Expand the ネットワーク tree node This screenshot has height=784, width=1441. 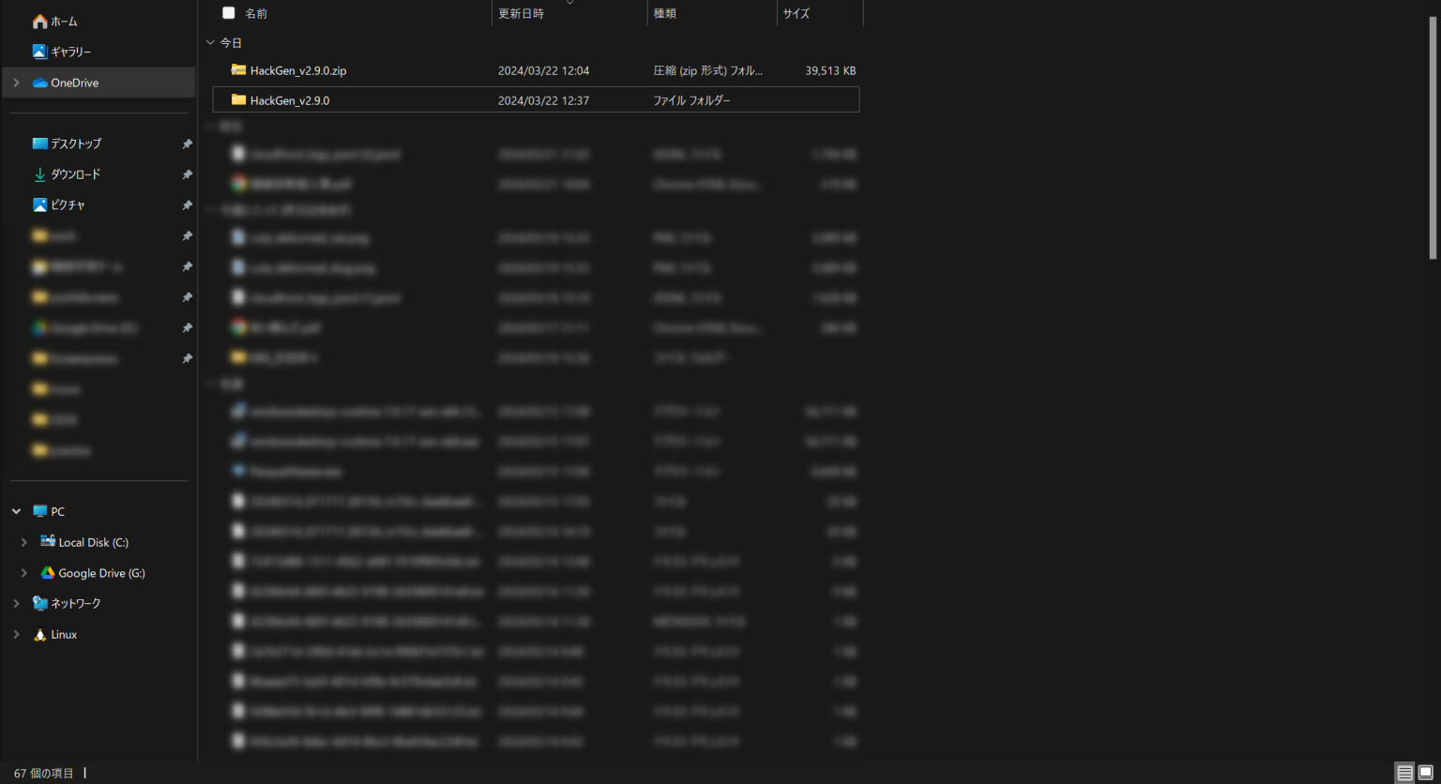click(x=15, y=603)
